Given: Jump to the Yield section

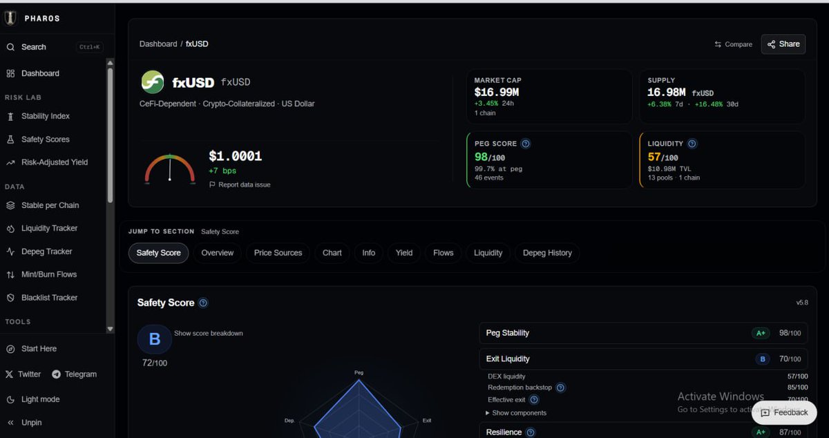Looking at the screenshot, I should tap(404, 253).
